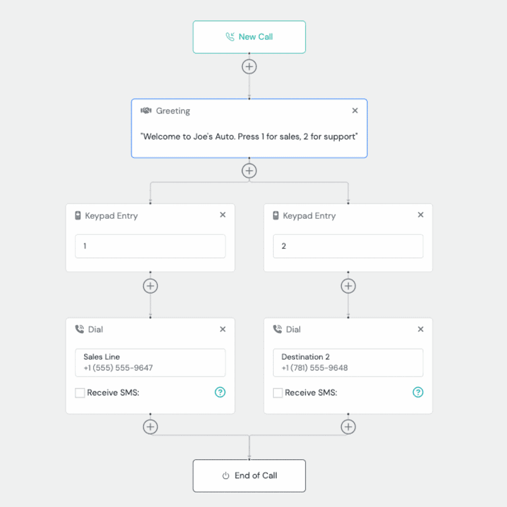The image size is (507, 507).
Task: Add a step below New Call node
Action: (249, 67)
